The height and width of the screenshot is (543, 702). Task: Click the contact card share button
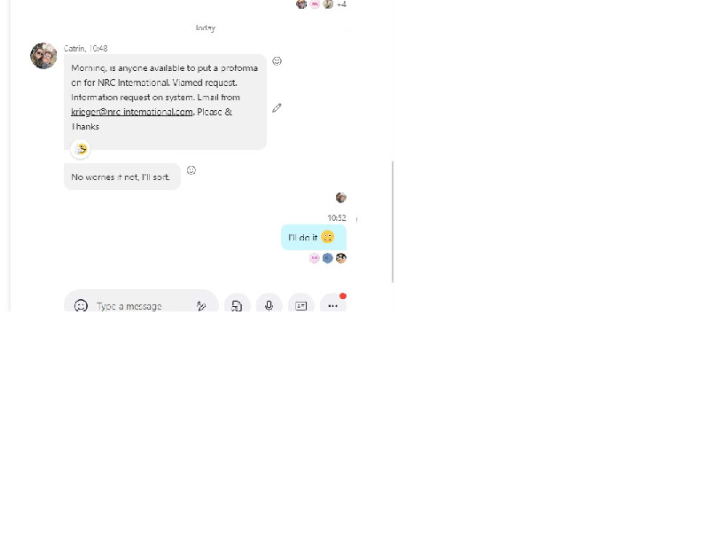(300, 305)
